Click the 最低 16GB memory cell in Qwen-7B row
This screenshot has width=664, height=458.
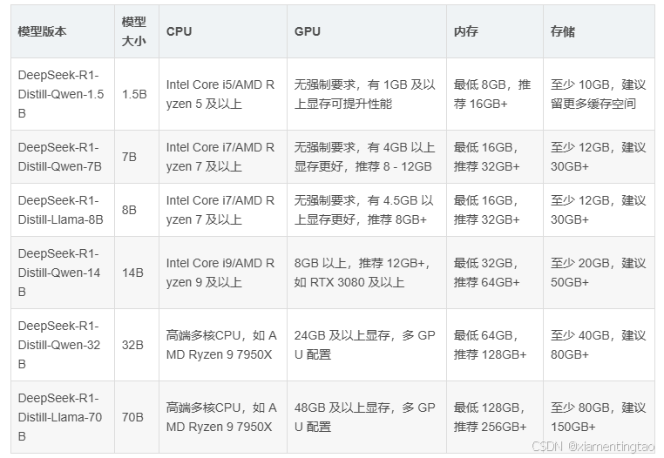(495, 157)
